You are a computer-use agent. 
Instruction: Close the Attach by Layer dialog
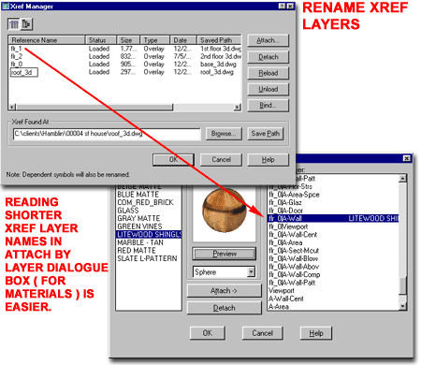[407, 159]
